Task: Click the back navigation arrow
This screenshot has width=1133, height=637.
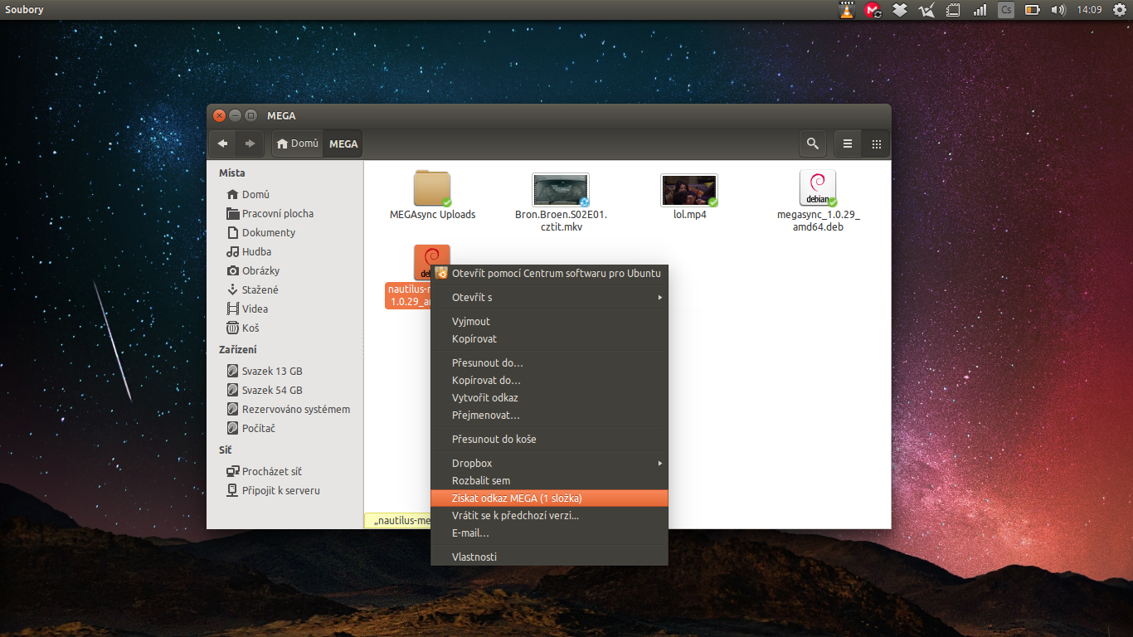Action: [222, 143]
